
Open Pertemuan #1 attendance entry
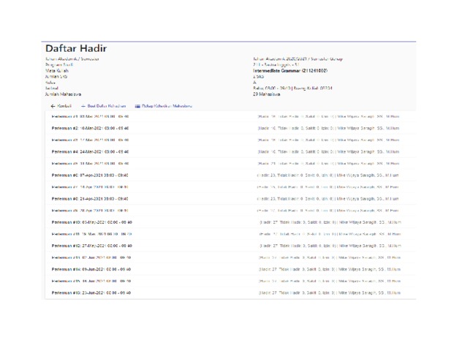[91, 116]
